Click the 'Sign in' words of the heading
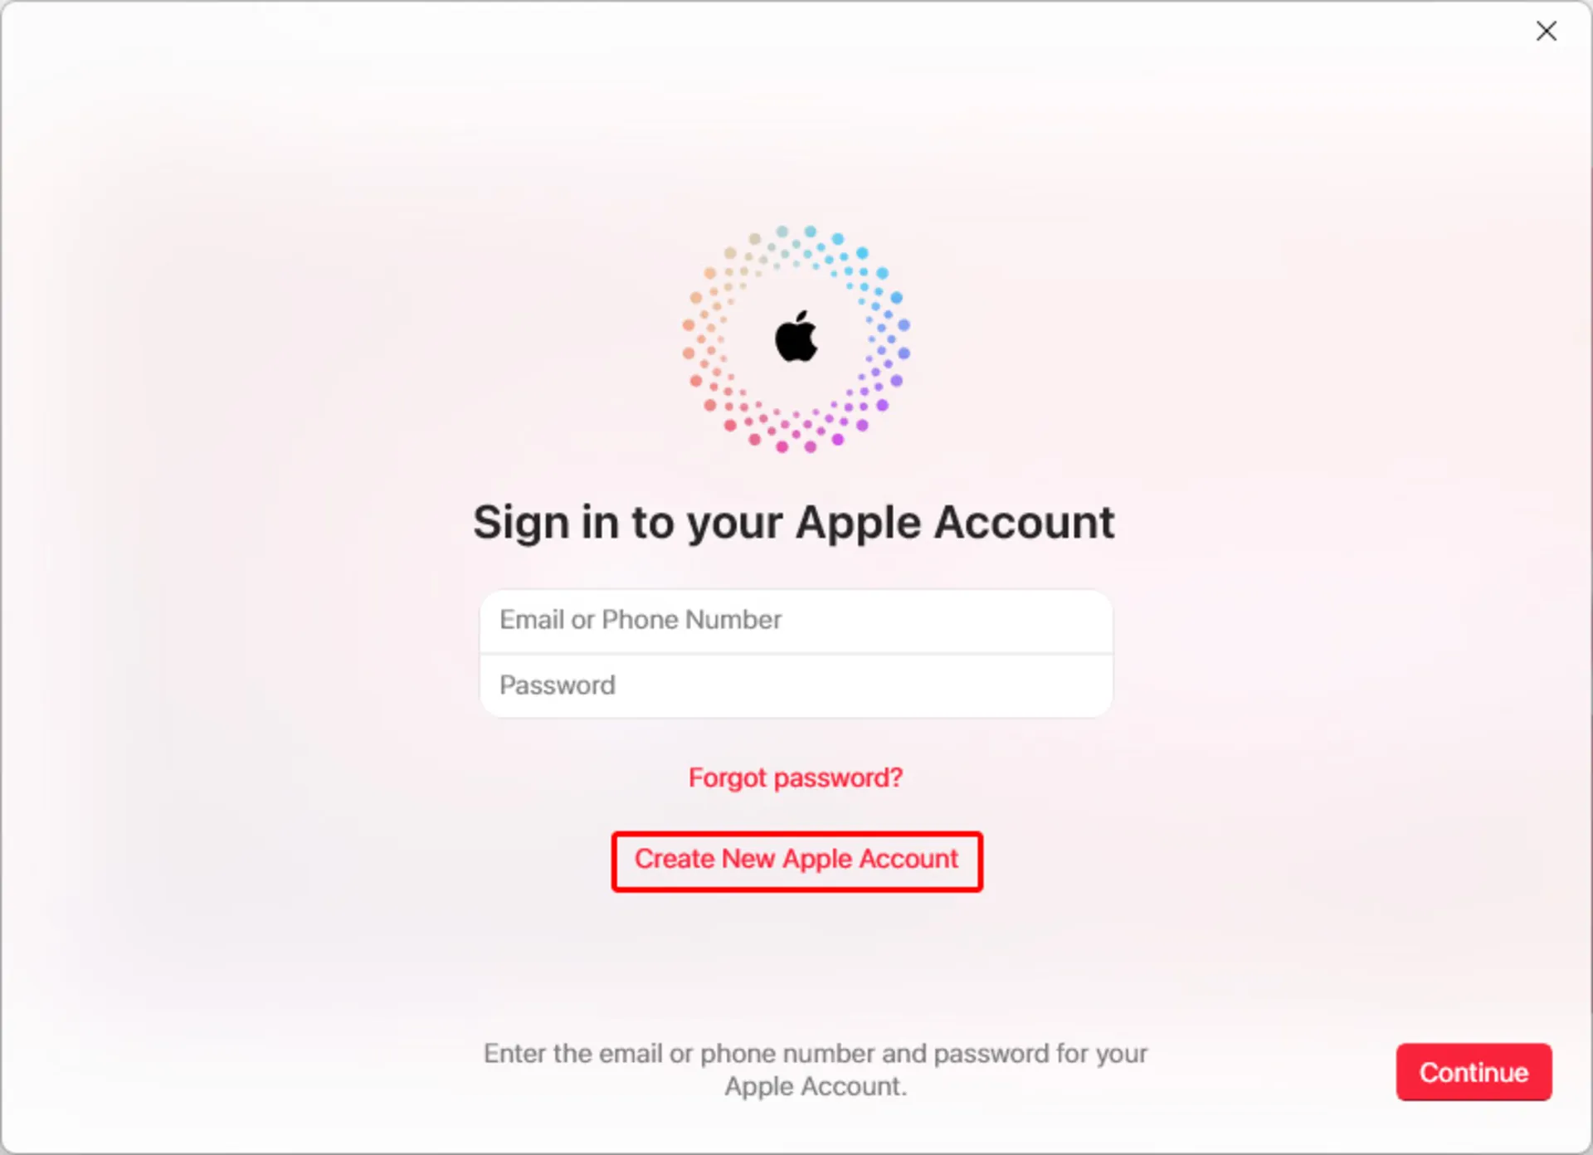1593x1155 pixels. tap(547, 523)
